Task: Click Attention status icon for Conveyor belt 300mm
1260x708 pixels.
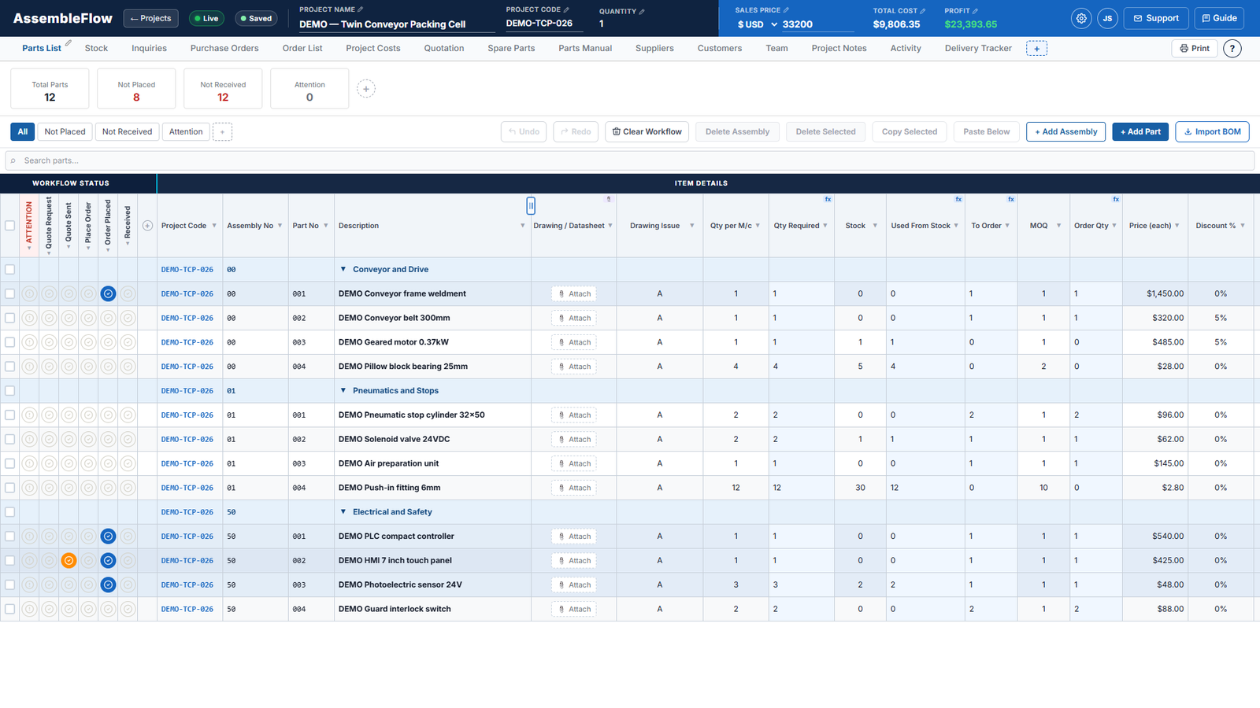Action: coord(29,318)
